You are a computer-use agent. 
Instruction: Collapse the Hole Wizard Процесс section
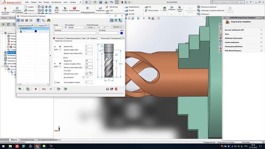[261, 50]
